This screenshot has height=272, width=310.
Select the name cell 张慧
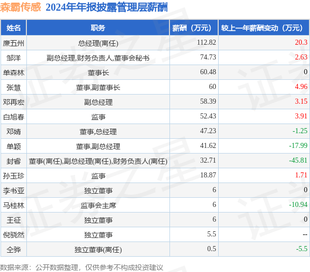tap(13, 87)
